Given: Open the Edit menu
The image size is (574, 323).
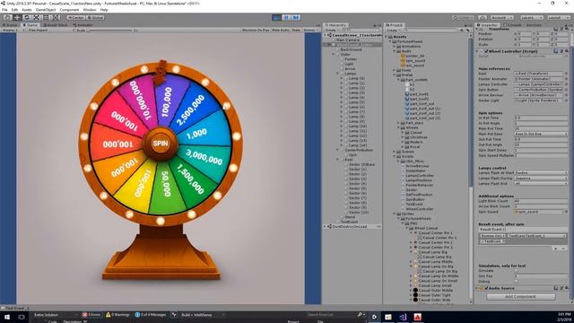Looking at the screenshot, I should pos(14,10).
